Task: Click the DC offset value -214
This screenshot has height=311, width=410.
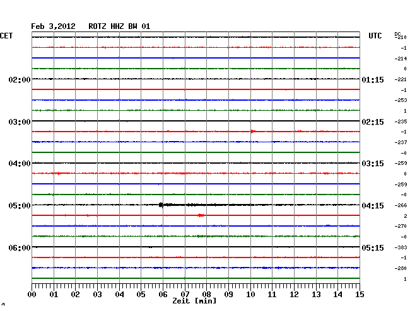Action: point(401,59)
